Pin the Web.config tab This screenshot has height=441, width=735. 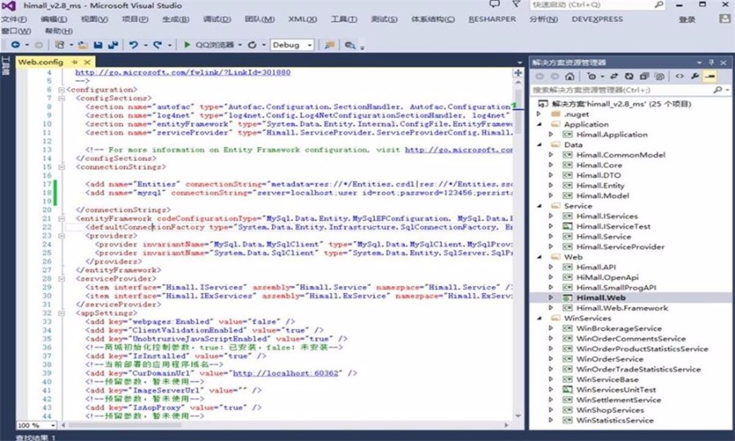pyautogui.click(x=75, y=62)
